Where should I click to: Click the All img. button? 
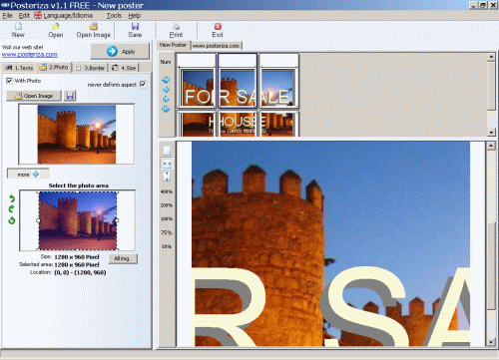point(123,258)
